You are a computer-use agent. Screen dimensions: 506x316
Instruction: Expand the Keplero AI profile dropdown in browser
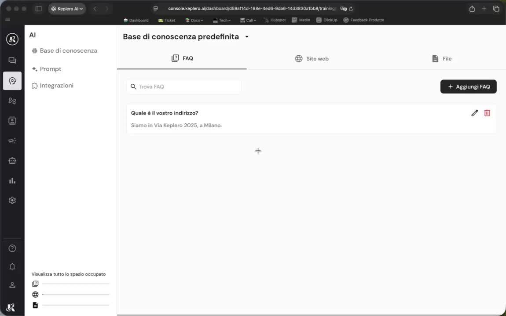click(67, 9)
